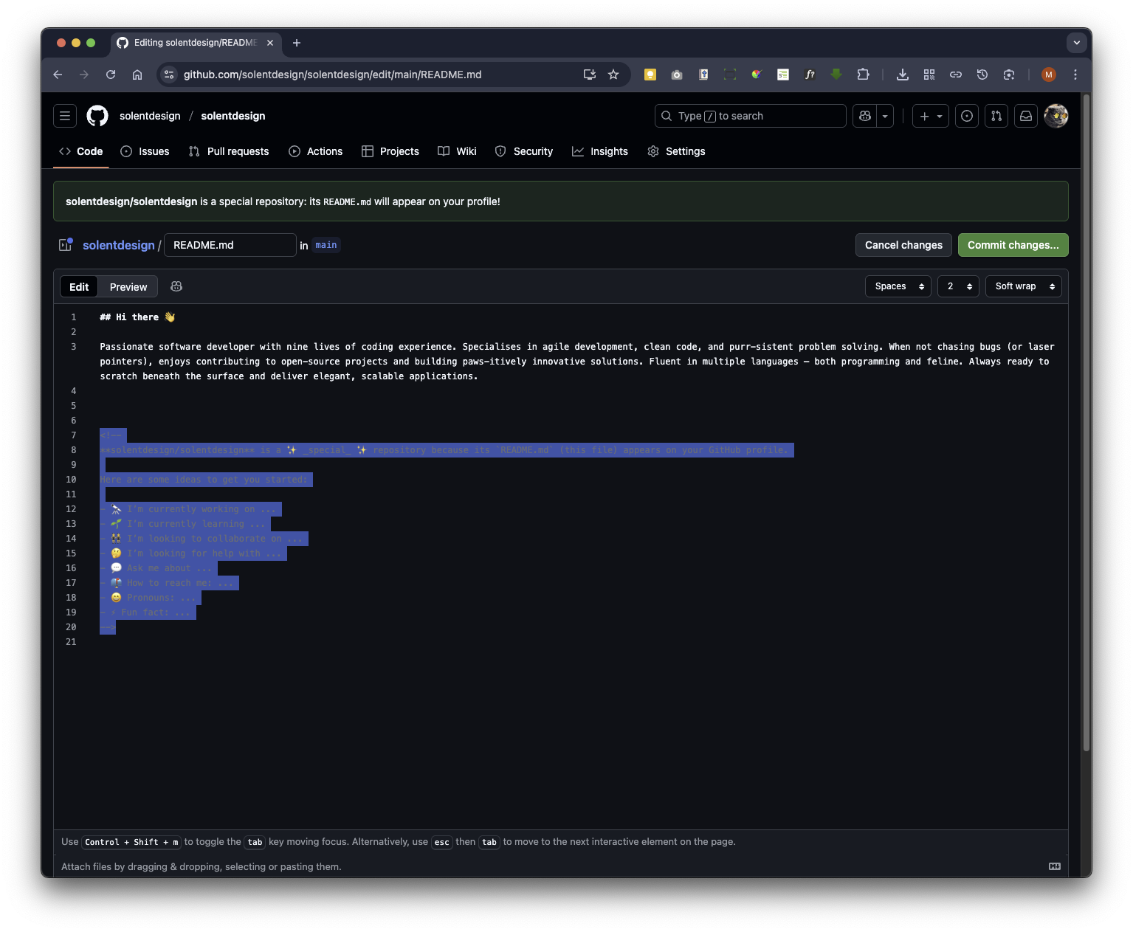This screenshot has height=932, width=1133.
Task: Open the Soft wrap mode dropdown
Action: coord(1023,286)
